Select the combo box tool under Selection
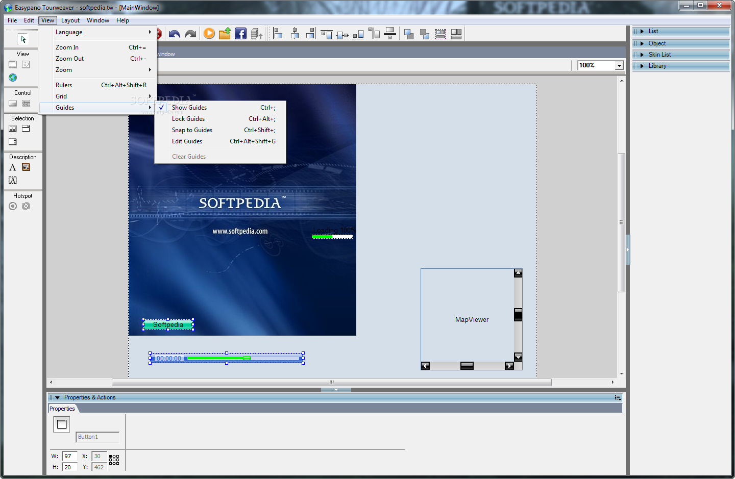 coord(26,129)
